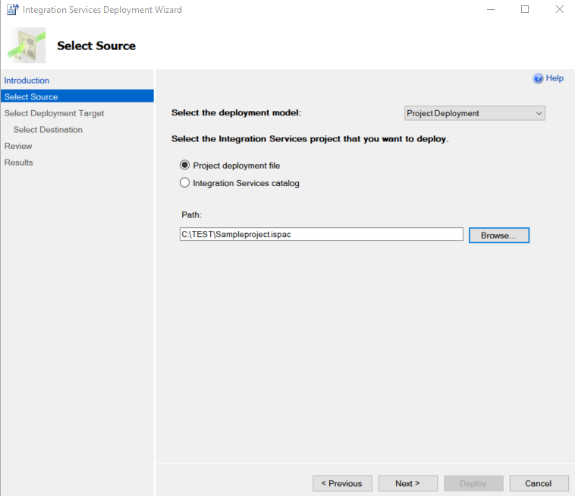
Task: Select the Project deployment file option
Action: tap(184, 166)
